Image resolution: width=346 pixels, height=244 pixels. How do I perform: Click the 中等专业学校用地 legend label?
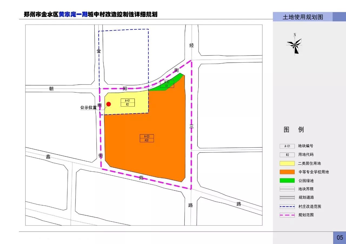[x=314, y=172]
